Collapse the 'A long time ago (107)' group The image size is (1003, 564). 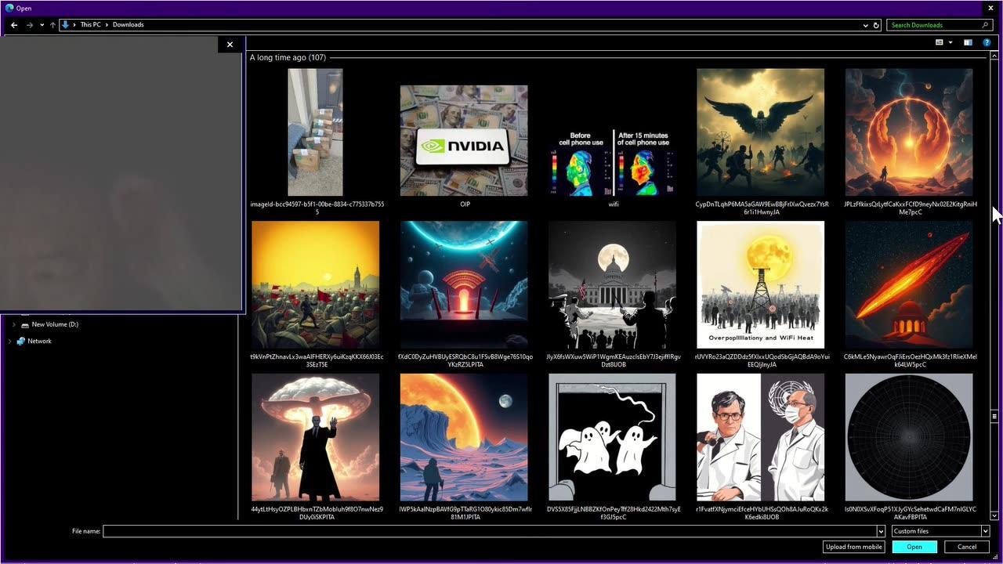coord(288,57)
